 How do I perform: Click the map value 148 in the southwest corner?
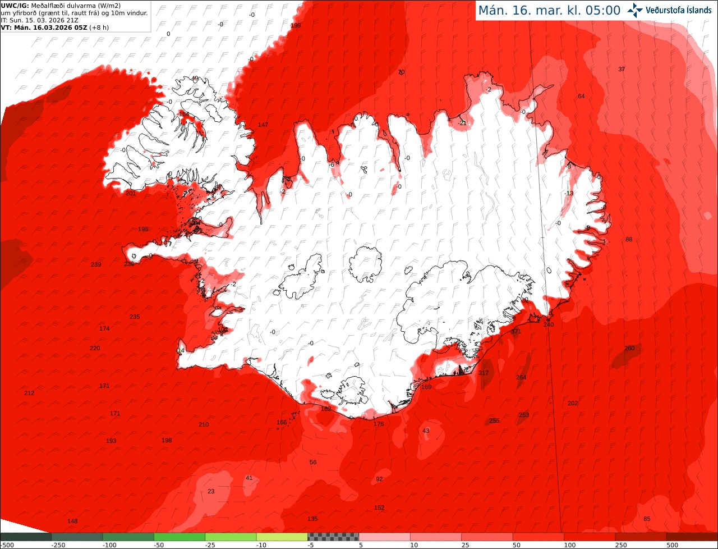(72, 521)
